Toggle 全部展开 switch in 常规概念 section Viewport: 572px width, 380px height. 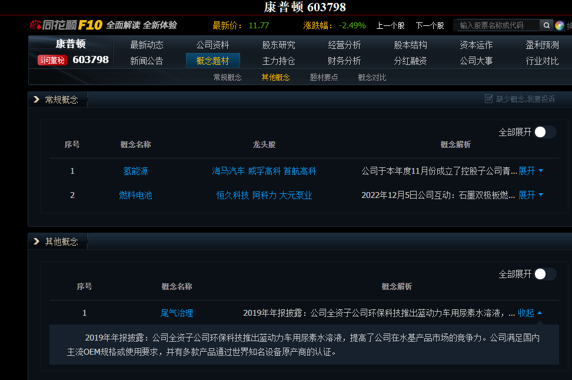pos(546,132)
